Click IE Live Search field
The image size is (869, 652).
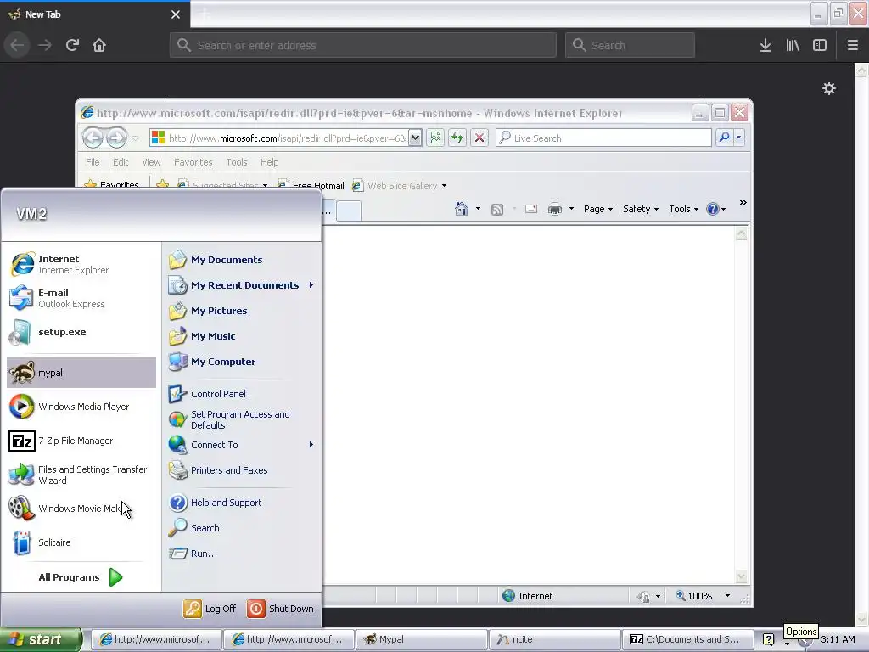pos(603,138)
